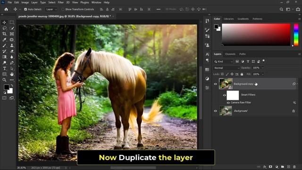Open the Auto-Select Layer dropdown
302x170 pixels.
(x=51, y=9)
